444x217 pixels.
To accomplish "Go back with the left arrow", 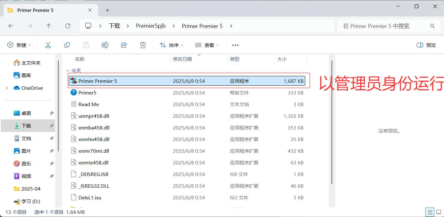I will [11, 26].
